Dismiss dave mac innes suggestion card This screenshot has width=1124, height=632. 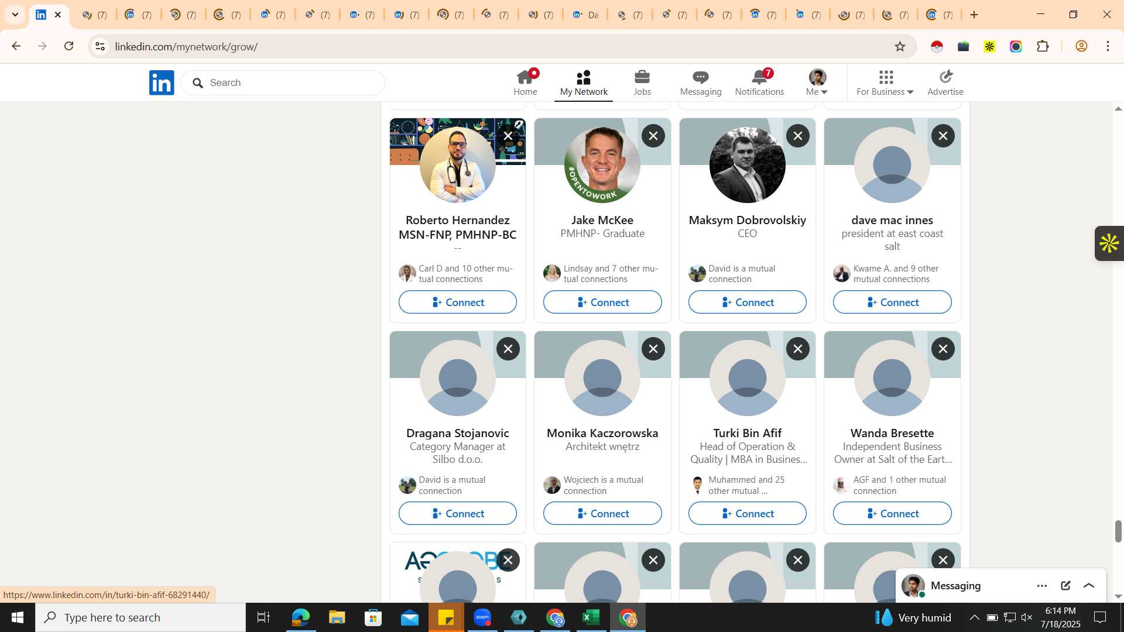(x=943, y=136)
